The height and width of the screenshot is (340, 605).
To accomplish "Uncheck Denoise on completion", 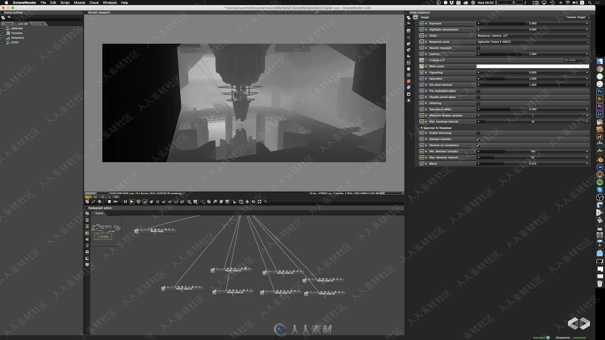I will [x=478, y=145].
